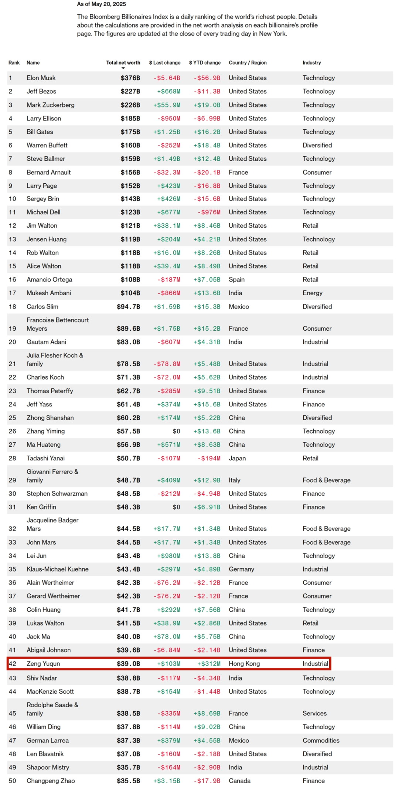Open Giovanni Ferrero & family entry
Screen dimensions: 399x787
[52, 476]
